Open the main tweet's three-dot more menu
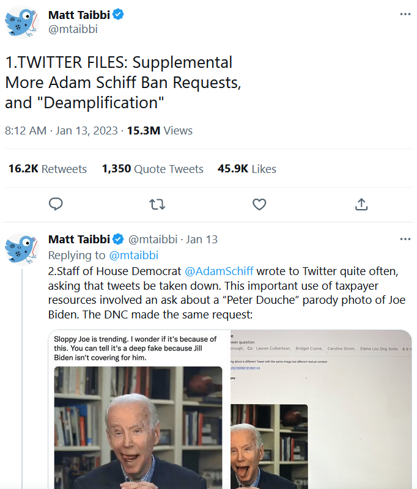The image size is (417, 489). click(405, 15)
